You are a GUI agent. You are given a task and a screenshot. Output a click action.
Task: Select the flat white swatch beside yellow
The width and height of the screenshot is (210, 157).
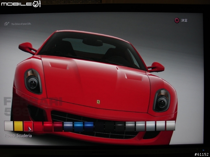(x=9, y=126)
